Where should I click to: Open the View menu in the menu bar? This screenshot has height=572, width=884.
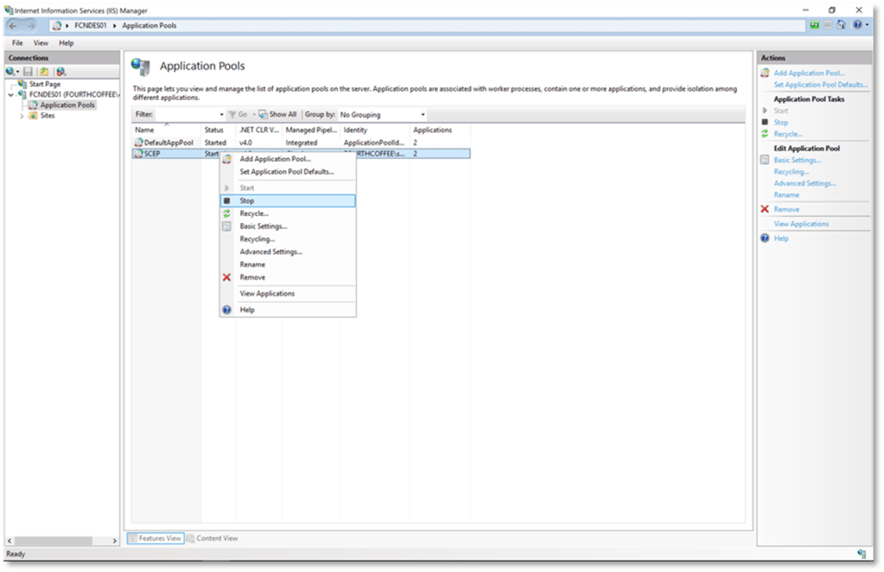pos(41,42)
